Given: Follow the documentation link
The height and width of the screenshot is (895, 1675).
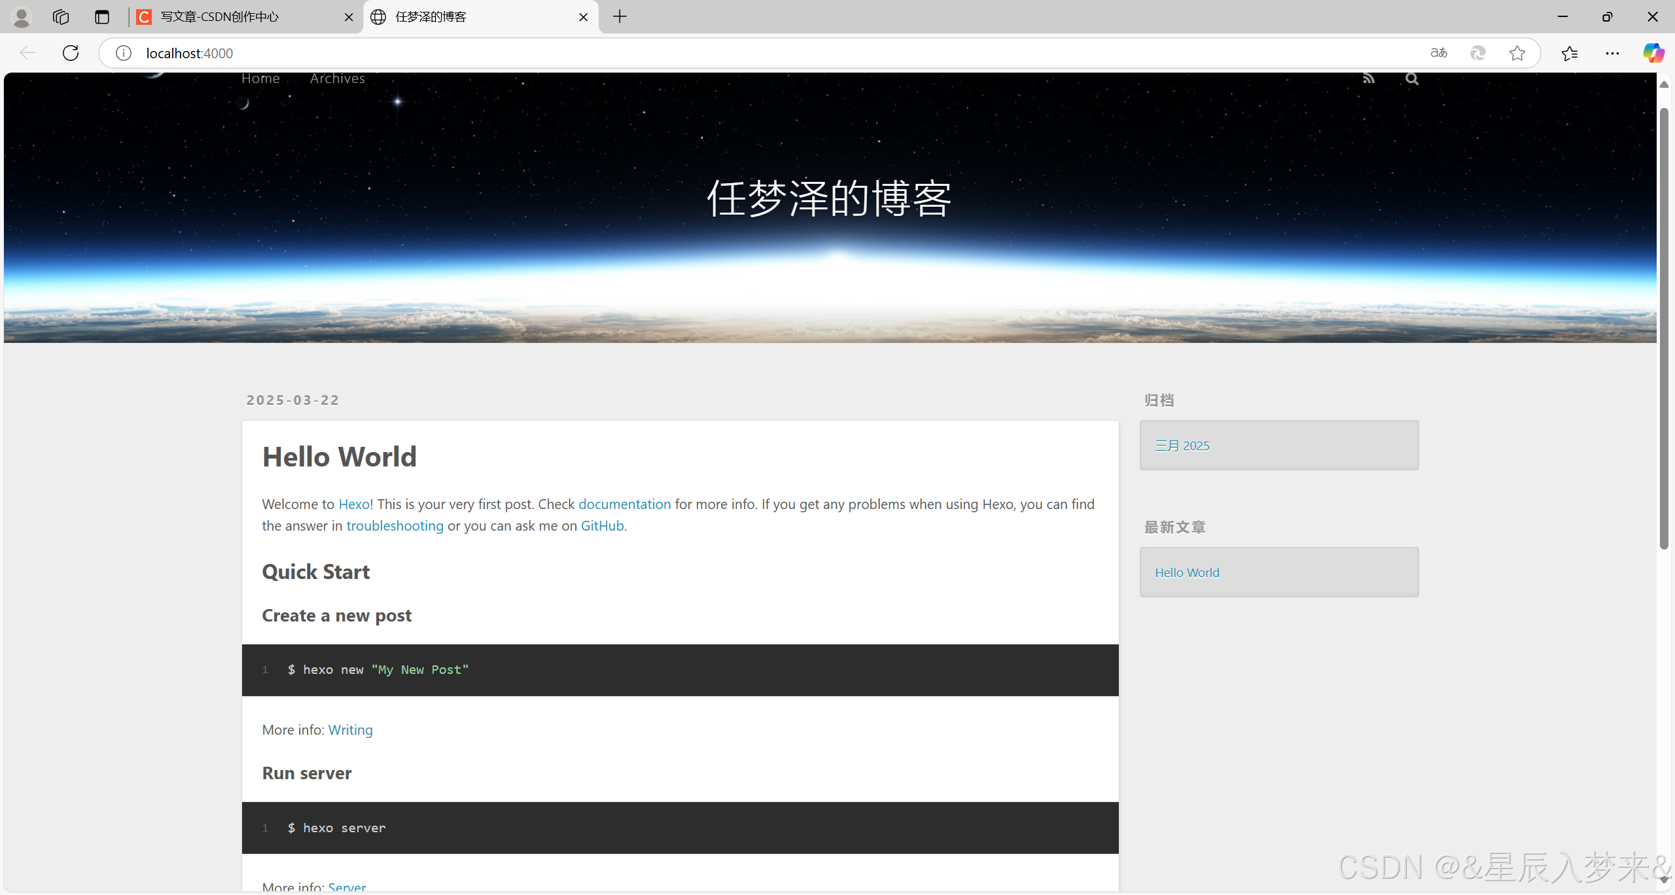Looking at the screenshot, I should pyautogui.click(x=624, y=504).
